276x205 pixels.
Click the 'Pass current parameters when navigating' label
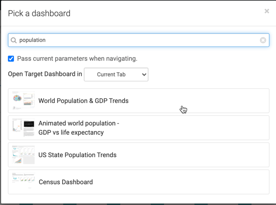(77, 59)
